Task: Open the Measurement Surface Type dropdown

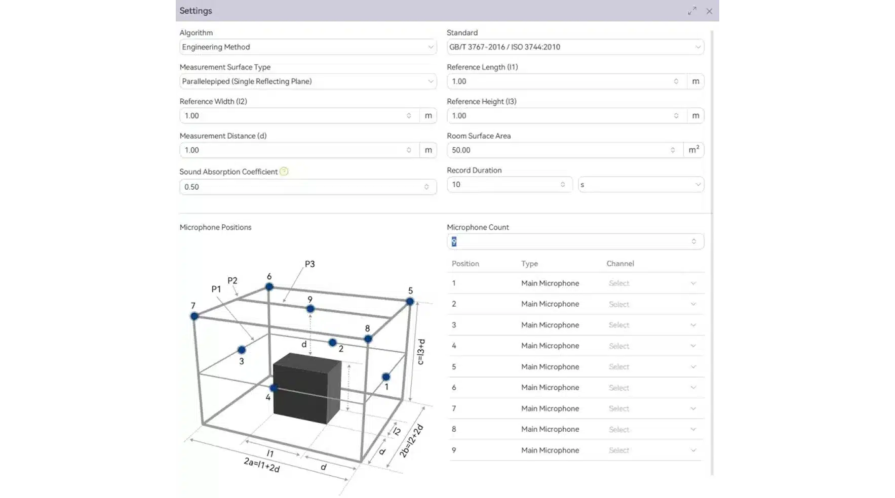Action: 308,81
